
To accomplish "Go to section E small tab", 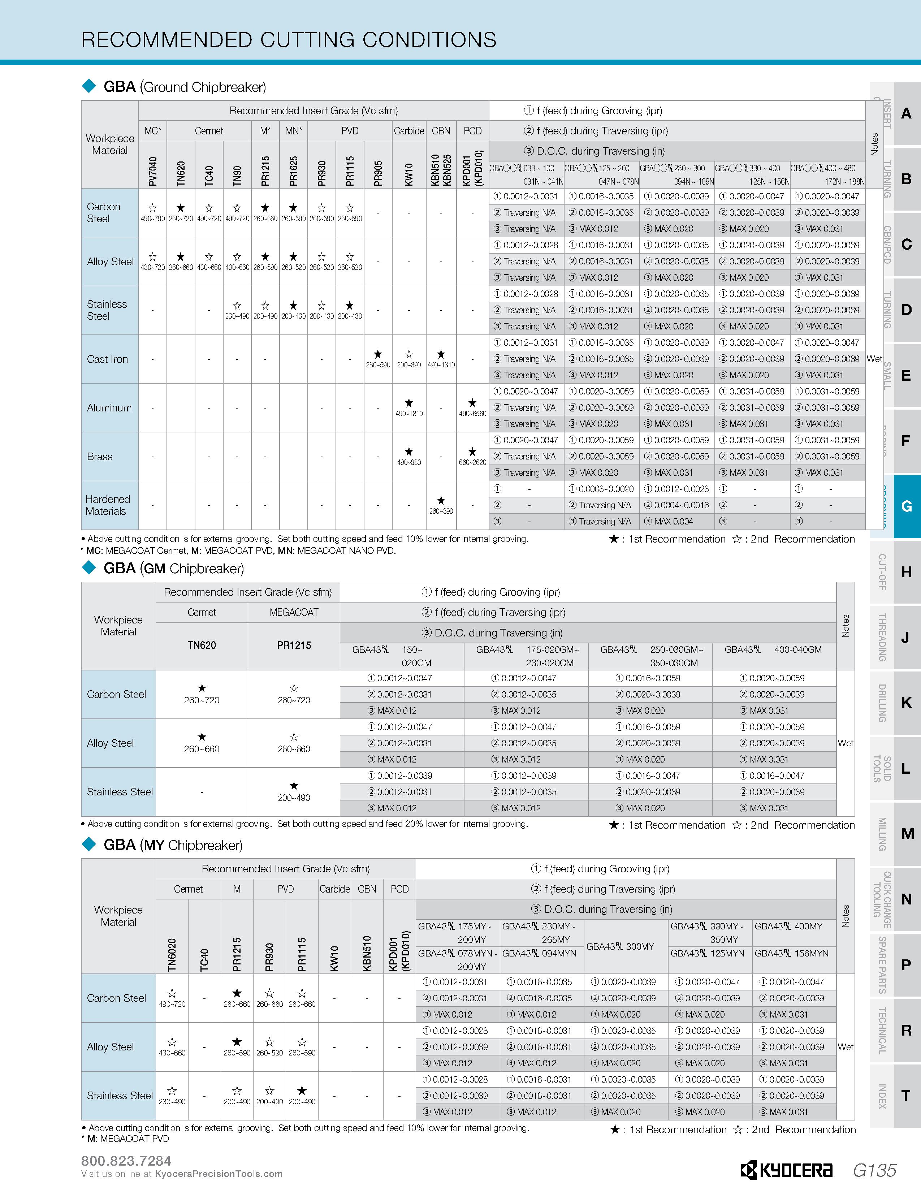I will point(895,376).
